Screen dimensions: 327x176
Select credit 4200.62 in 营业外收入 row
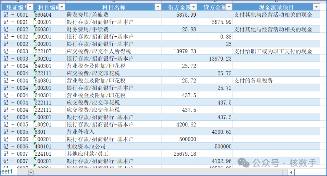pos(215,131)
